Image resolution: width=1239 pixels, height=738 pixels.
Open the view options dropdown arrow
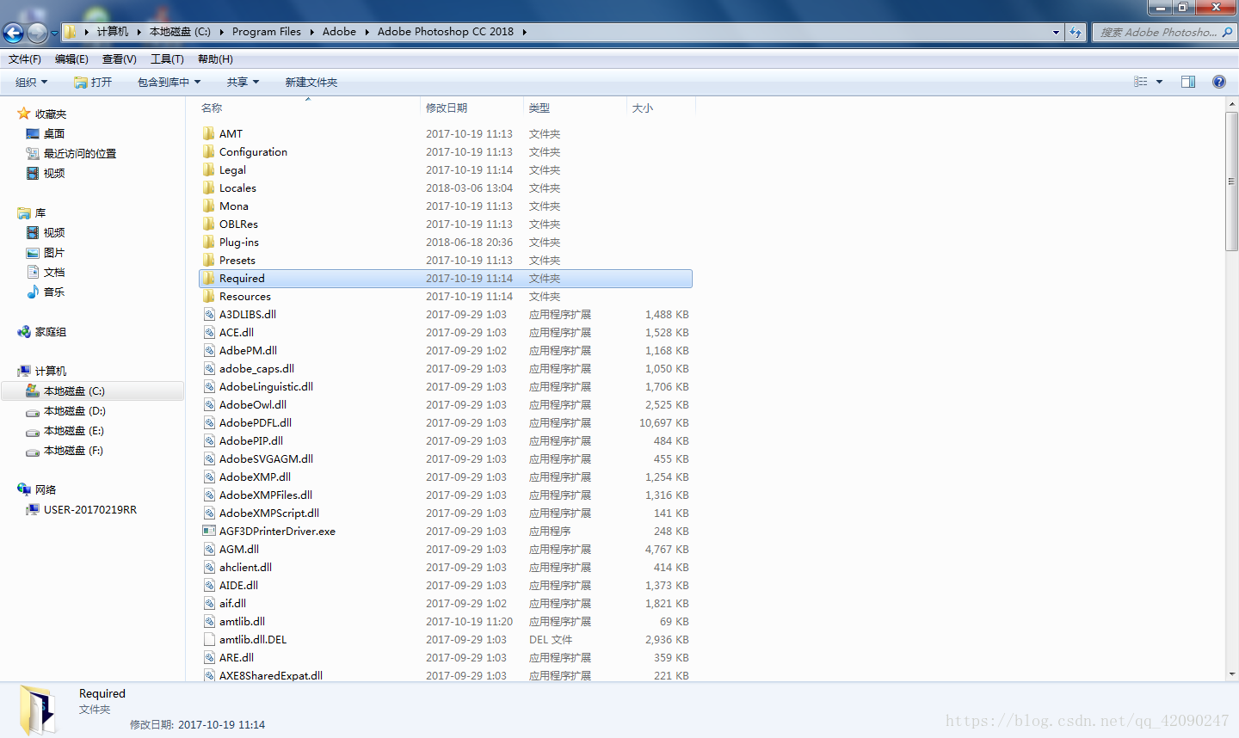tap(1159, 82)
